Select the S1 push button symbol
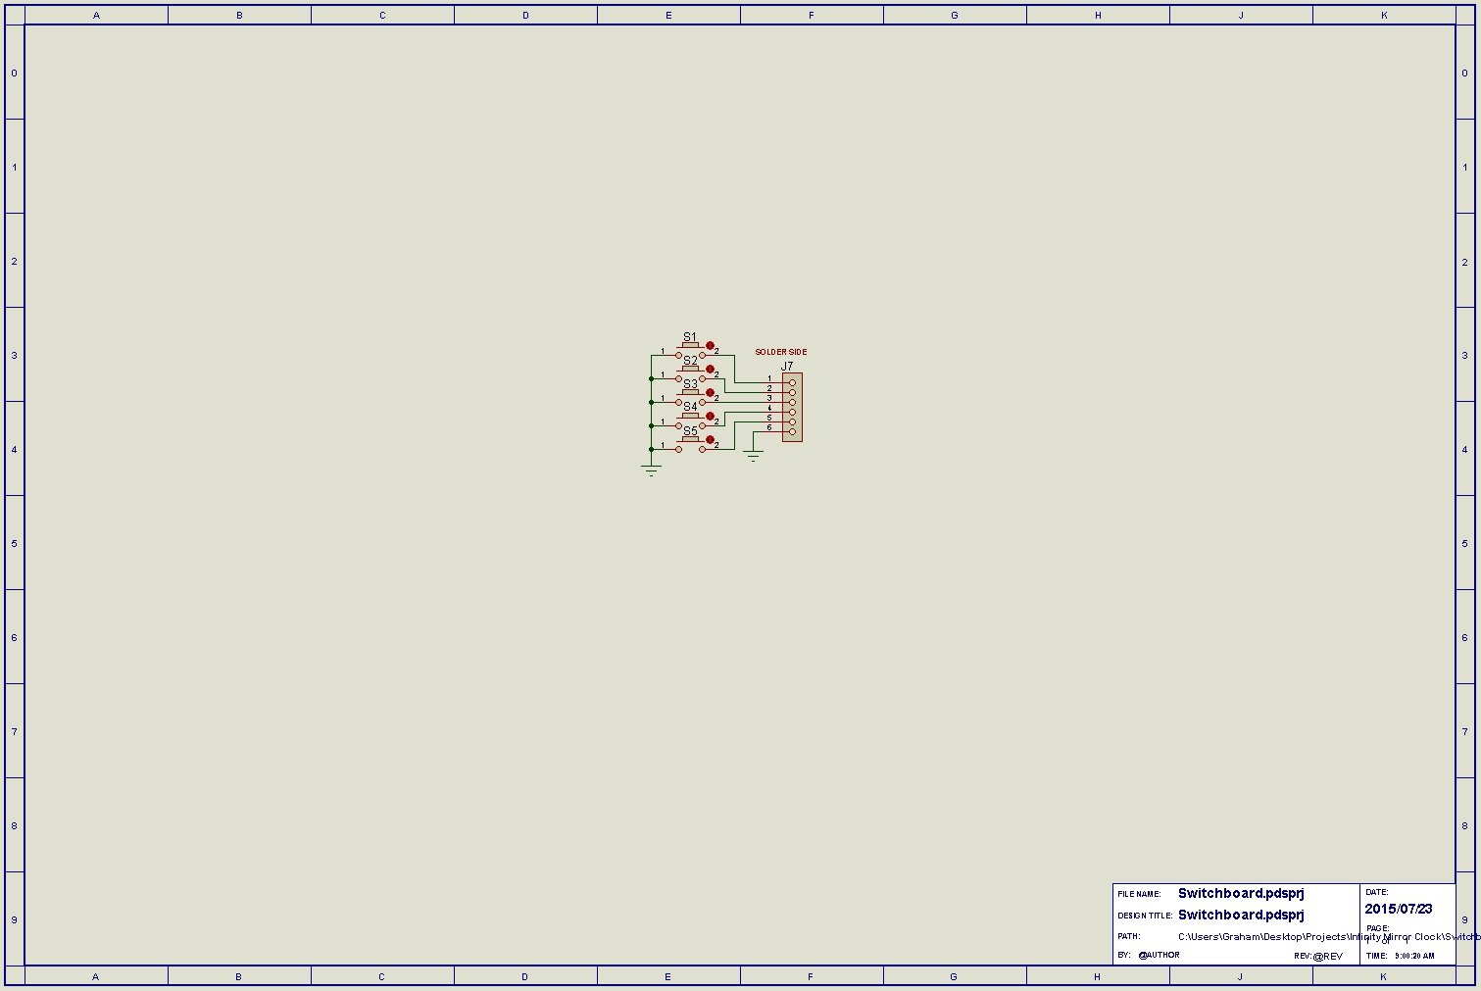1481x991 pixels. [690, 350]
